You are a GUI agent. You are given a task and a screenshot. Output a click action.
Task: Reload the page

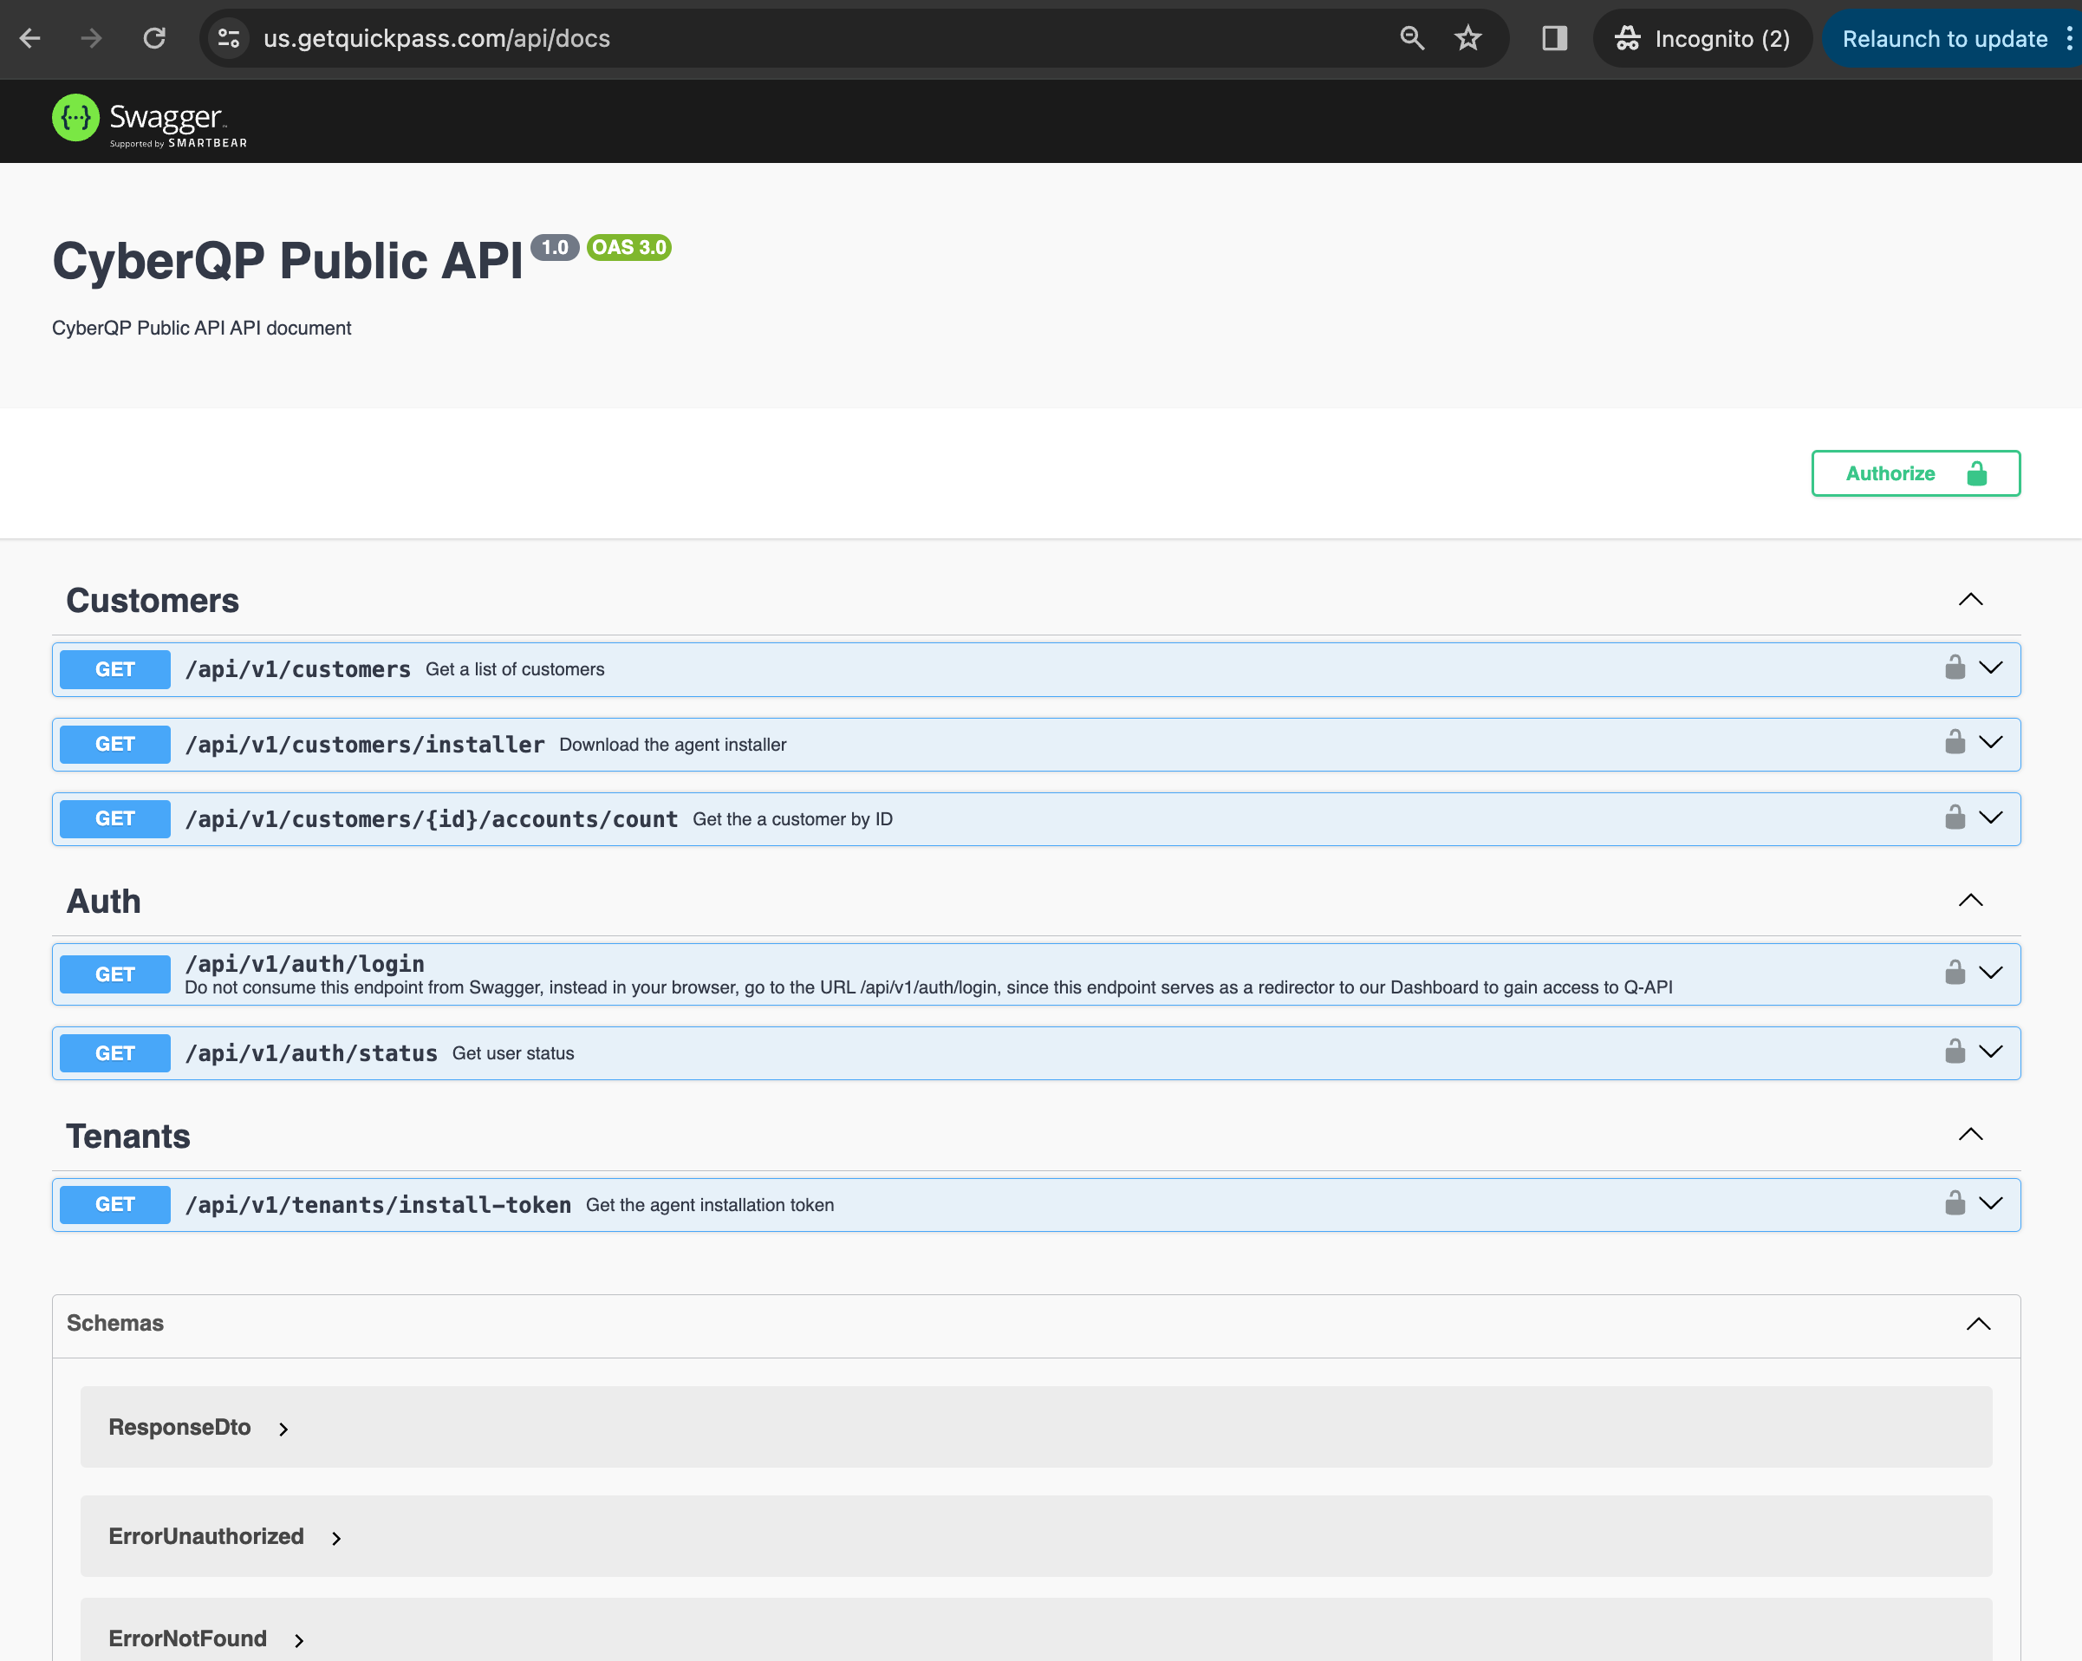point(154,39)
